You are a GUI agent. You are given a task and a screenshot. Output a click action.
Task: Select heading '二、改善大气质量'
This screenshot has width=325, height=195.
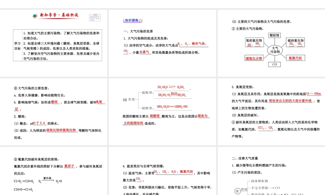coord(245,158)
